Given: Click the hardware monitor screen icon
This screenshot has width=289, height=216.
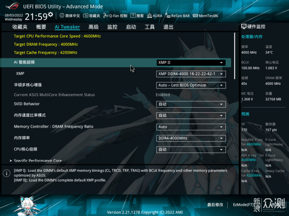Looking at the screenshot, I should pyautogui.click(x=244, y=26).
